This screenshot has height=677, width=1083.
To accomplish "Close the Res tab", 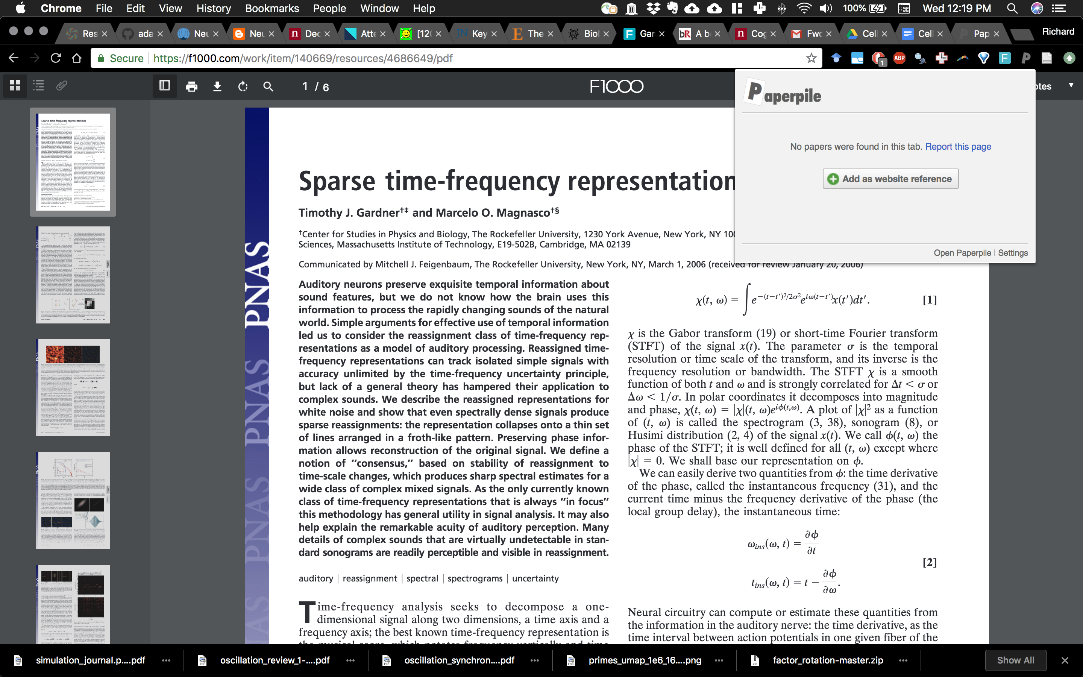I will coord(104,34).
